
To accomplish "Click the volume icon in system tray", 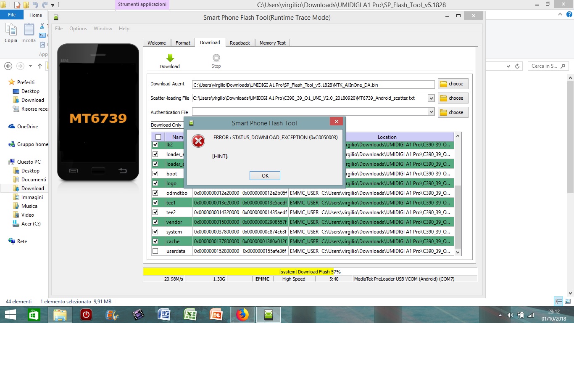I will click(510, 315).
